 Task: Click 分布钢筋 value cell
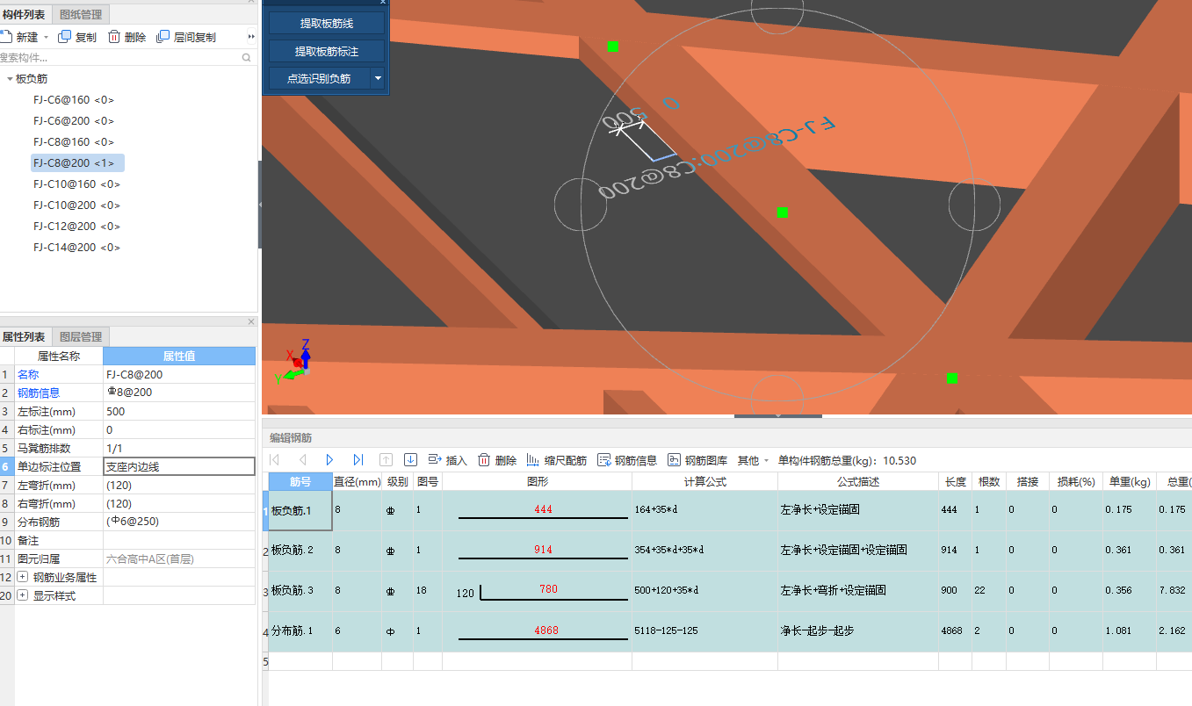coord(179,522)
